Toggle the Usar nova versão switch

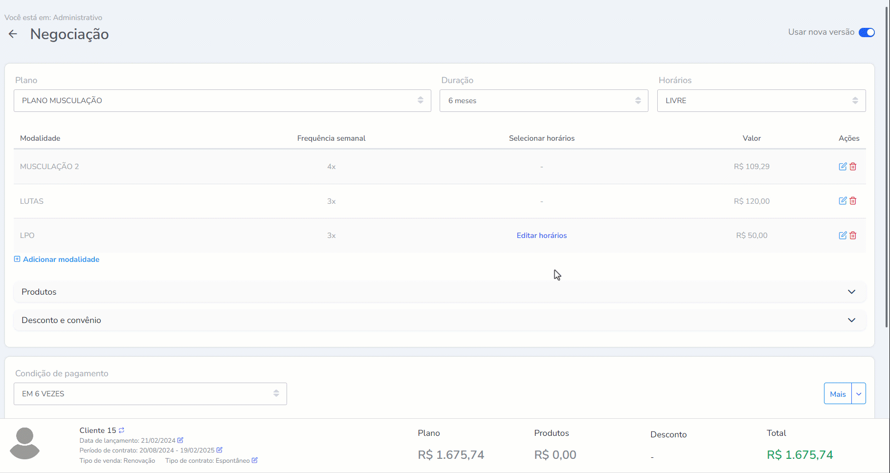tap(867, 32)
